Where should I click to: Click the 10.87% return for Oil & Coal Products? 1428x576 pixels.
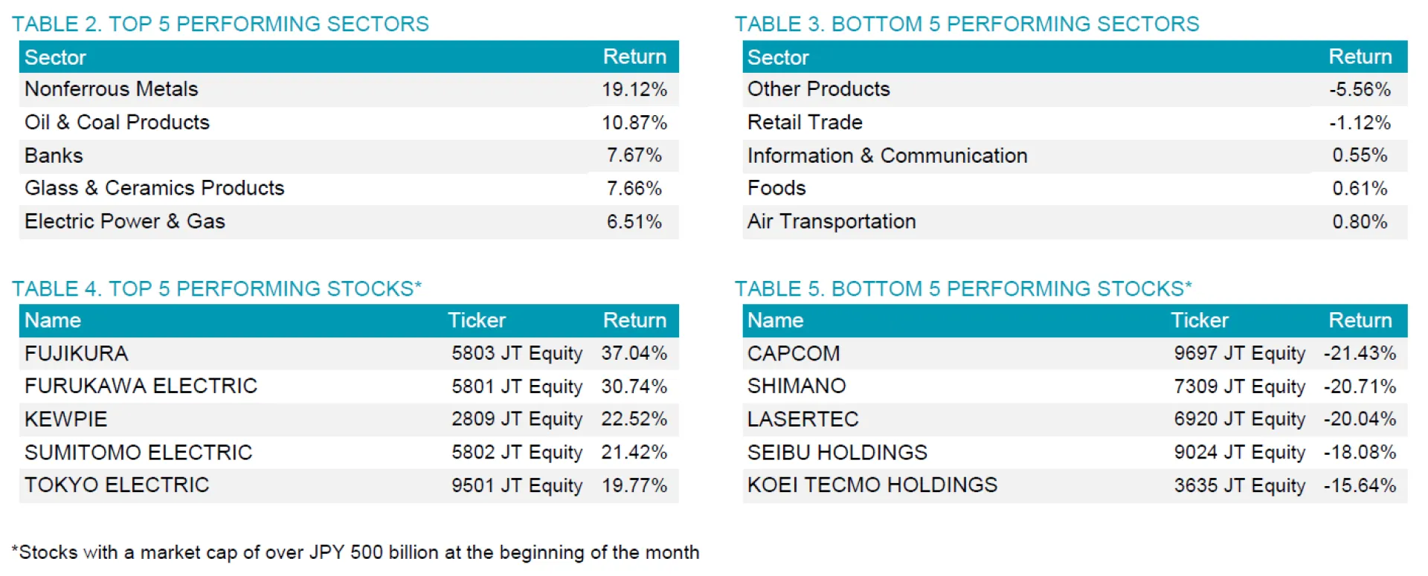(x=634, y=123)
